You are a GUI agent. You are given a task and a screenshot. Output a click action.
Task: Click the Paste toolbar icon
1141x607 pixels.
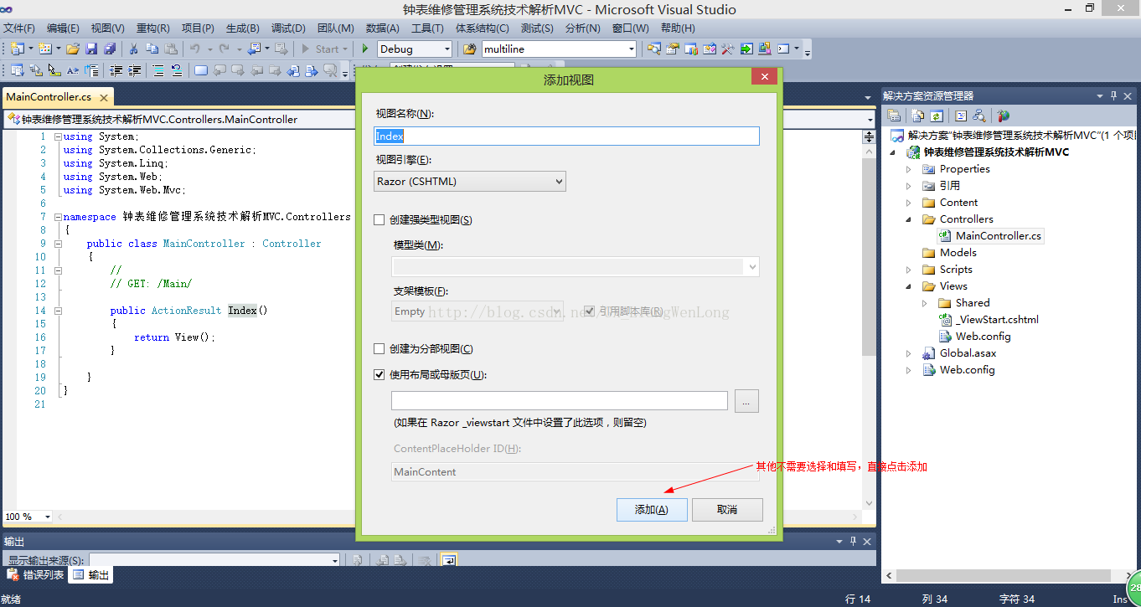(170, 49)
